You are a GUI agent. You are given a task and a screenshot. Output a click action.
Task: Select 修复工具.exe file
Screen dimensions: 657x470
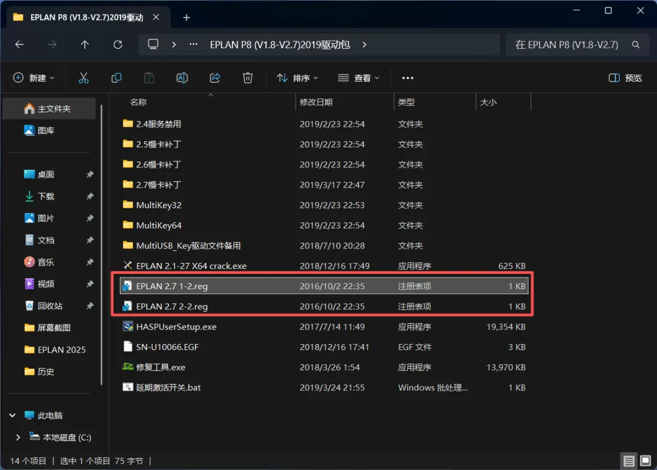324,367
